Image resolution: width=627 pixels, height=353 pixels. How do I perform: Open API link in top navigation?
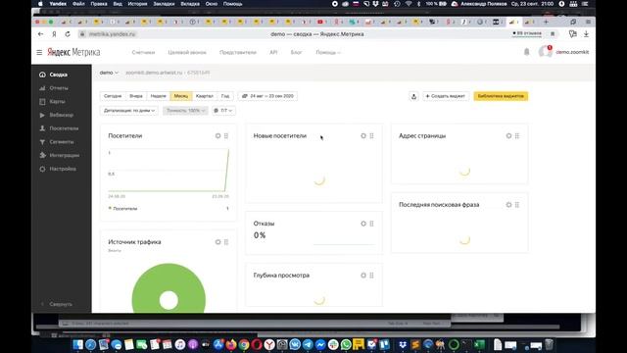tap(273, 52)
